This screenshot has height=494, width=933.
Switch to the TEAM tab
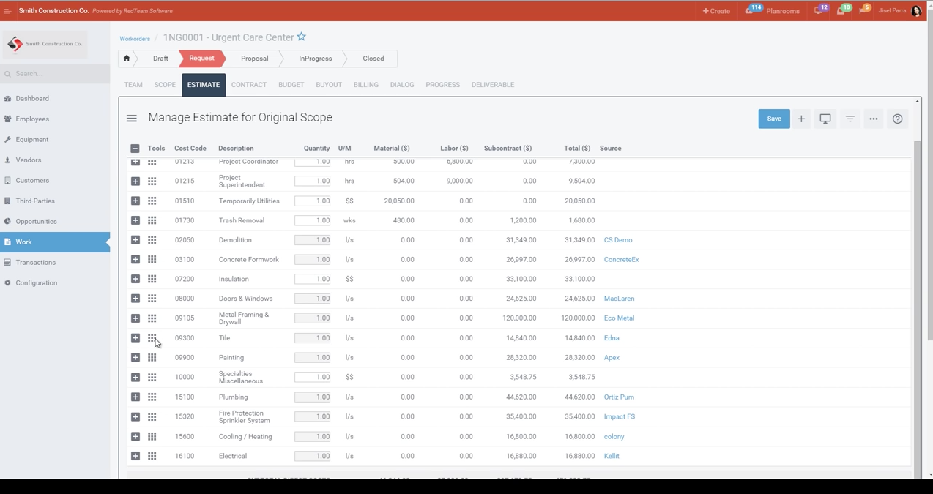133,85
